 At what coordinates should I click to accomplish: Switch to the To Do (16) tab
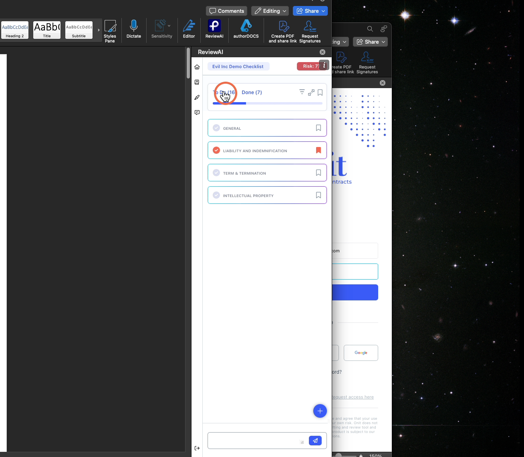point(224,93)
